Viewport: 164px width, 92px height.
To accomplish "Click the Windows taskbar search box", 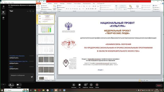I will click(x=16, y=90).
